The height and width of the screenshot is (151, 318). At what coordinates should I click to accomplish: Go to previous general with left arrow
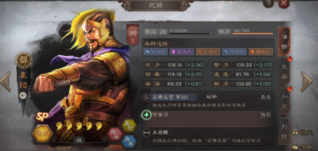(x=5, y=81)
